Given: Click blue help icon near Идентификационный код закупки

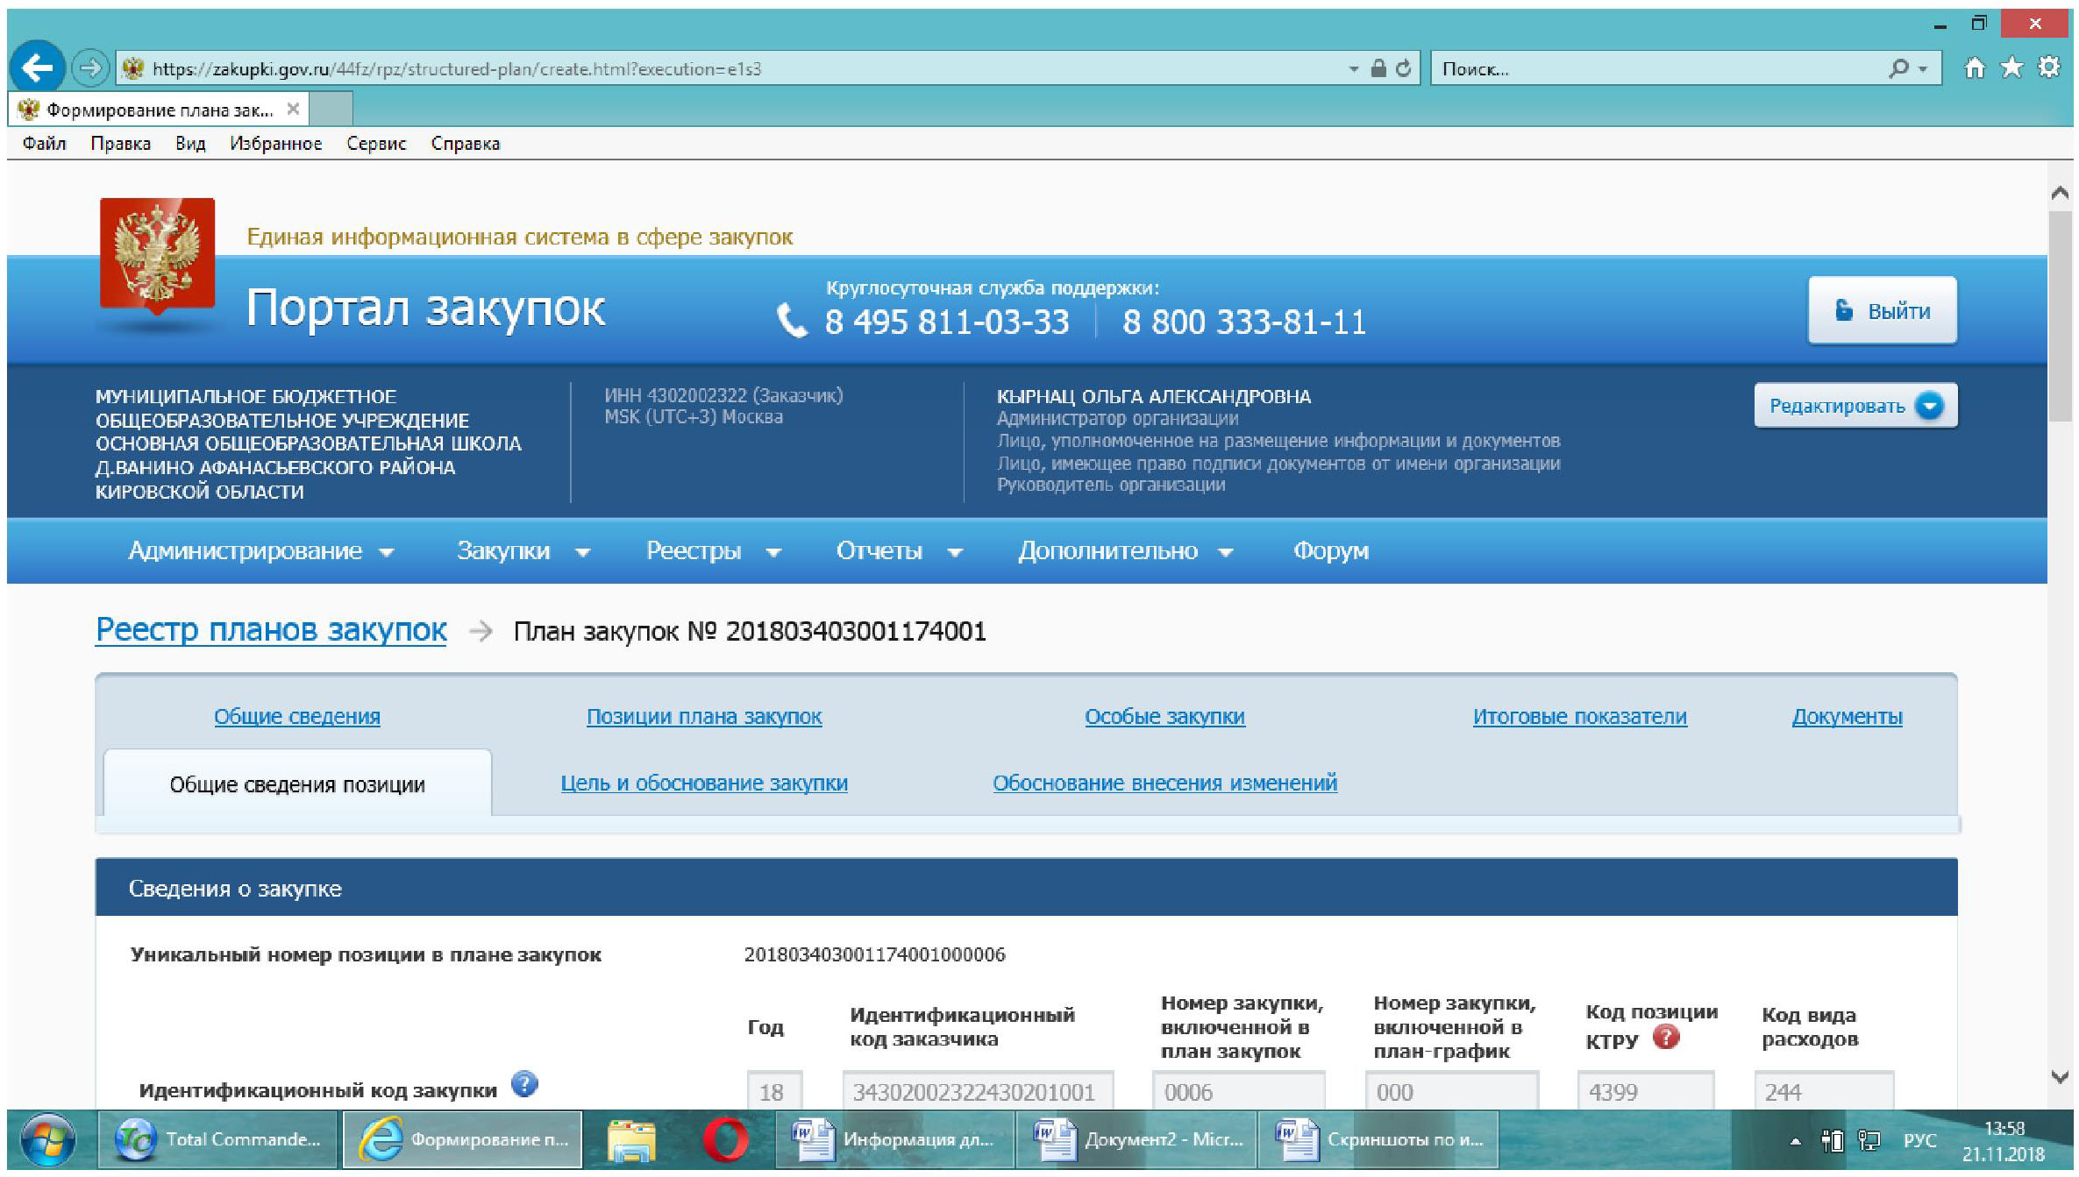Looking at the screenshot, I should (524, 1085).
